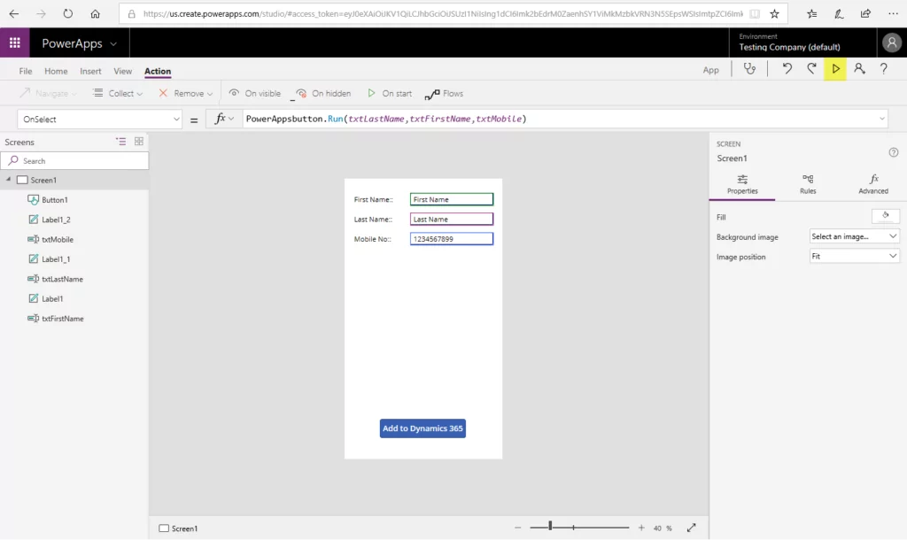The width and height of the screenshot is (907, 540).
Task: Go back in the browser
Action: (14, 14)
